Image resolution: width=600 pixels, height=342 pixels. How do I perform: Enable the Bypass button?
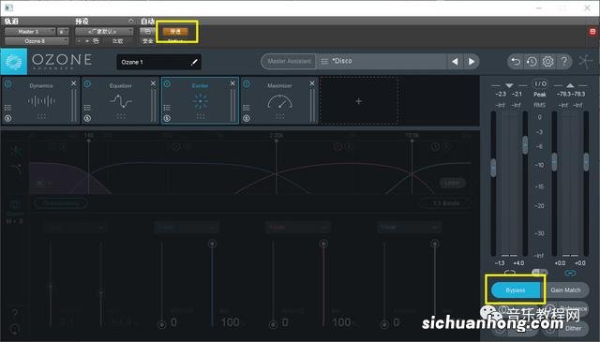[516, 290]
